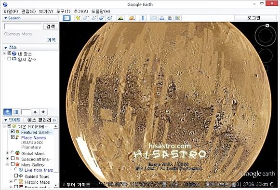This screenshot has height=190, width=280.
Task: Click the Global Maps round icon
Action: click(17, 153)
